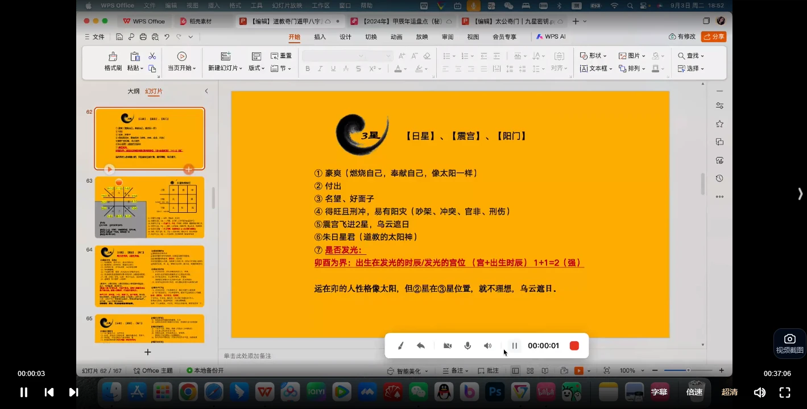Open the Paste (粘贴) dropdown

pyautogui.click(x=135, y=68)
